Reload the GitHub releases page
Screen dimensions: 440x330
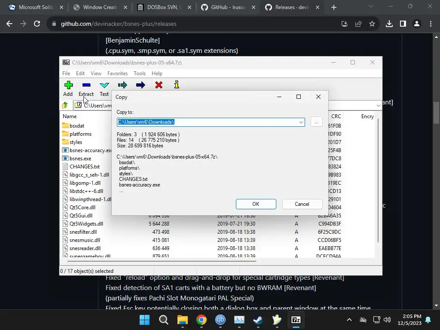(37, 24)
